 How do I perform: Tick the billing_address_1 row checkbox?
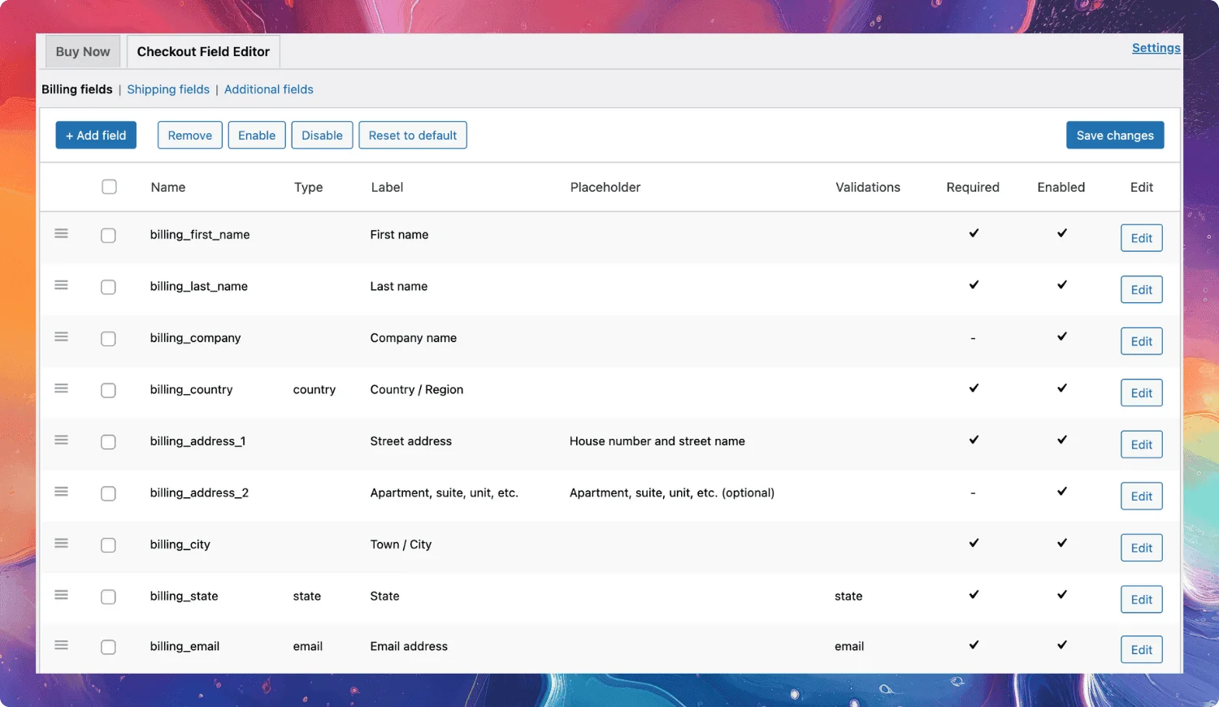click(x=108, y=442)
